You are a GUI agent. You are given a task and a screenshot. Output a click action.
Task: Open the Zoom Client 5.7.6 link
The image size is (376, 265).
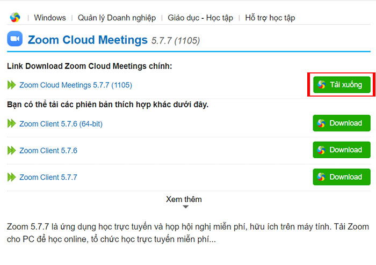[48, 150]
